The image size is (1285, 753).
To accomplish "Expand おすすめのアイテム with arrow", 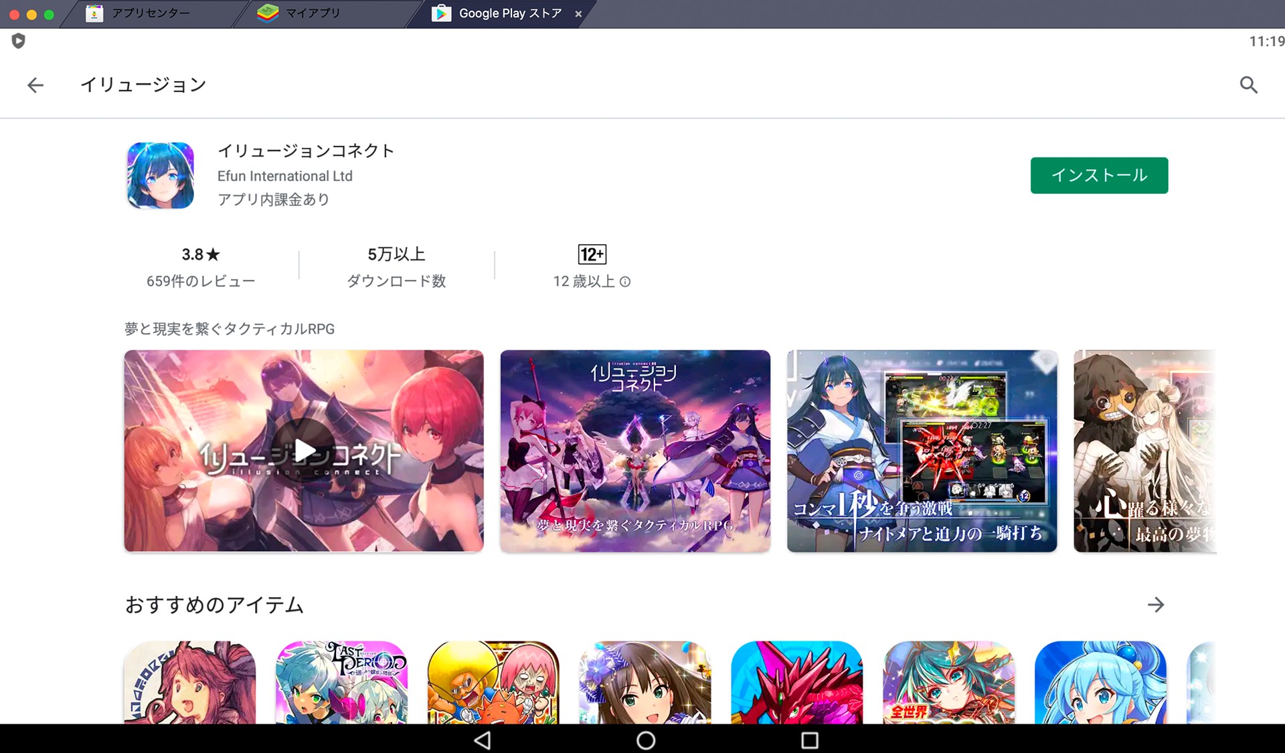I will pyautogui.click(x=1156, y=605).
